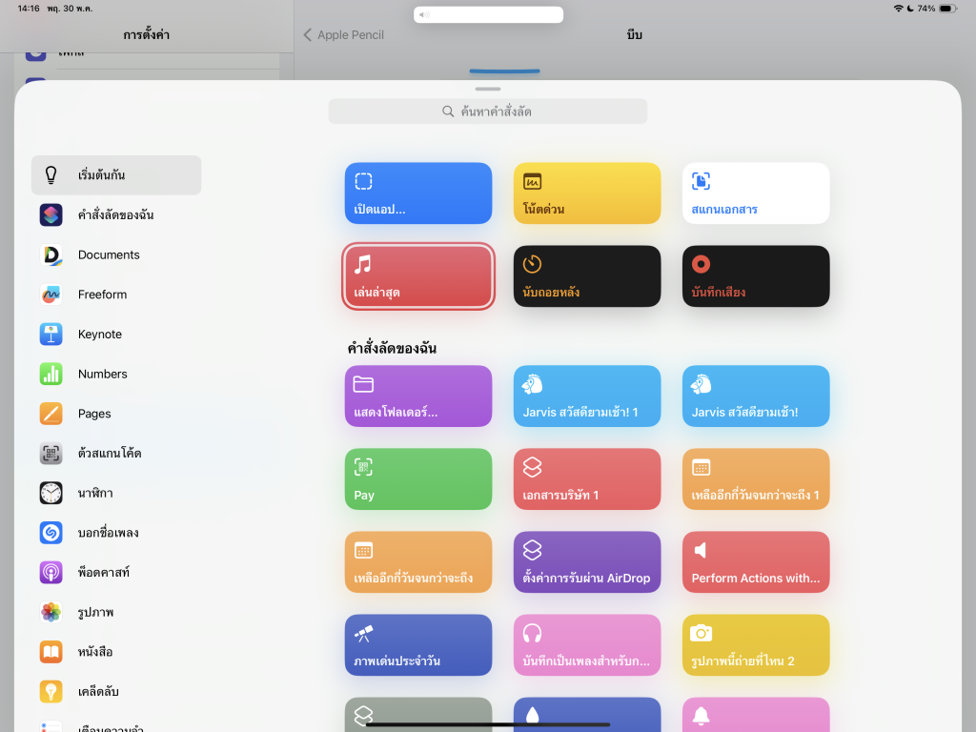Open the Clock นาฬิกา app entry
Screen dimensions: 976x732
tap(93, 494)
